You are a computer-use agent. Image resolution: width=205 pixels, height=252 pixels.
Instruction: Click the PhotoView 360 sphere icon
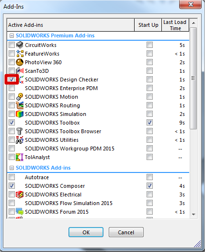point(20,62)
